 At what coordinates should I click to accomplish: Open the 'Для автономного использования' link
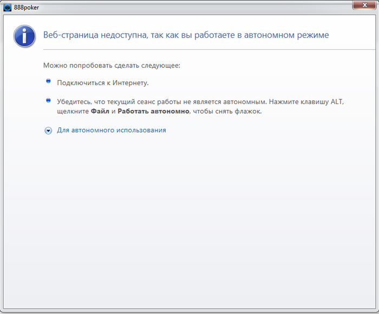(x=112, y=130)
